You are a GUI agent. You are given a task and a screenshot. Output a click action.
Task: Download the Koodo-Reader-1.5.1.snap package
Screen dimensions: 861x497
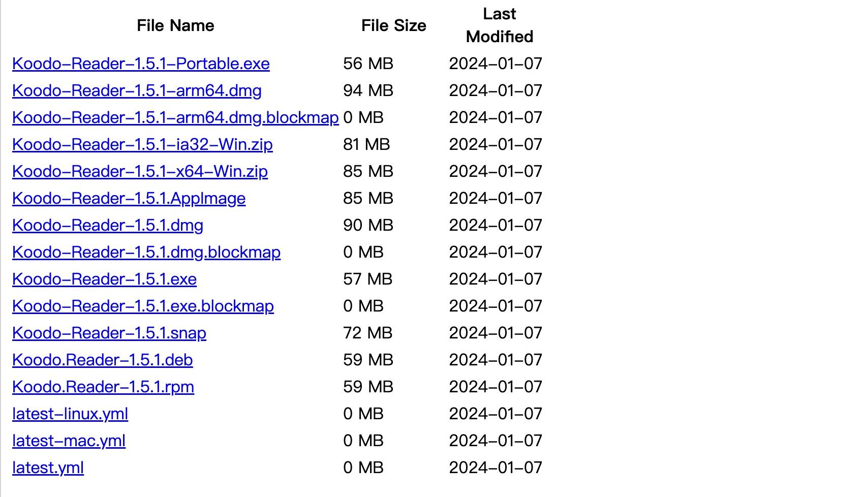click(109, 333)
